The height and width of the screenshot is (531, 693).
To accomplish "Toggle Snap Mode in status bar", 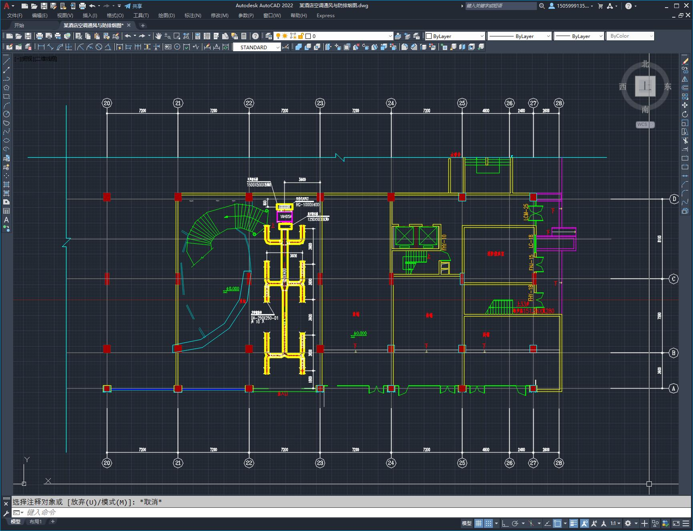I will (488, 523).
